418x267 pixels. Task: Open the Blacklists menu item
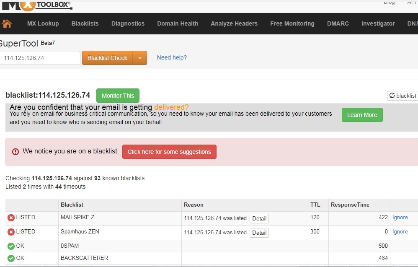[x=85, y=23]
